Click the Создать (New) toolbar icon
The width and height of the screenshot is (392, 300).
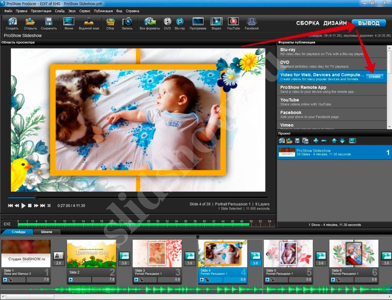[12, 23]
